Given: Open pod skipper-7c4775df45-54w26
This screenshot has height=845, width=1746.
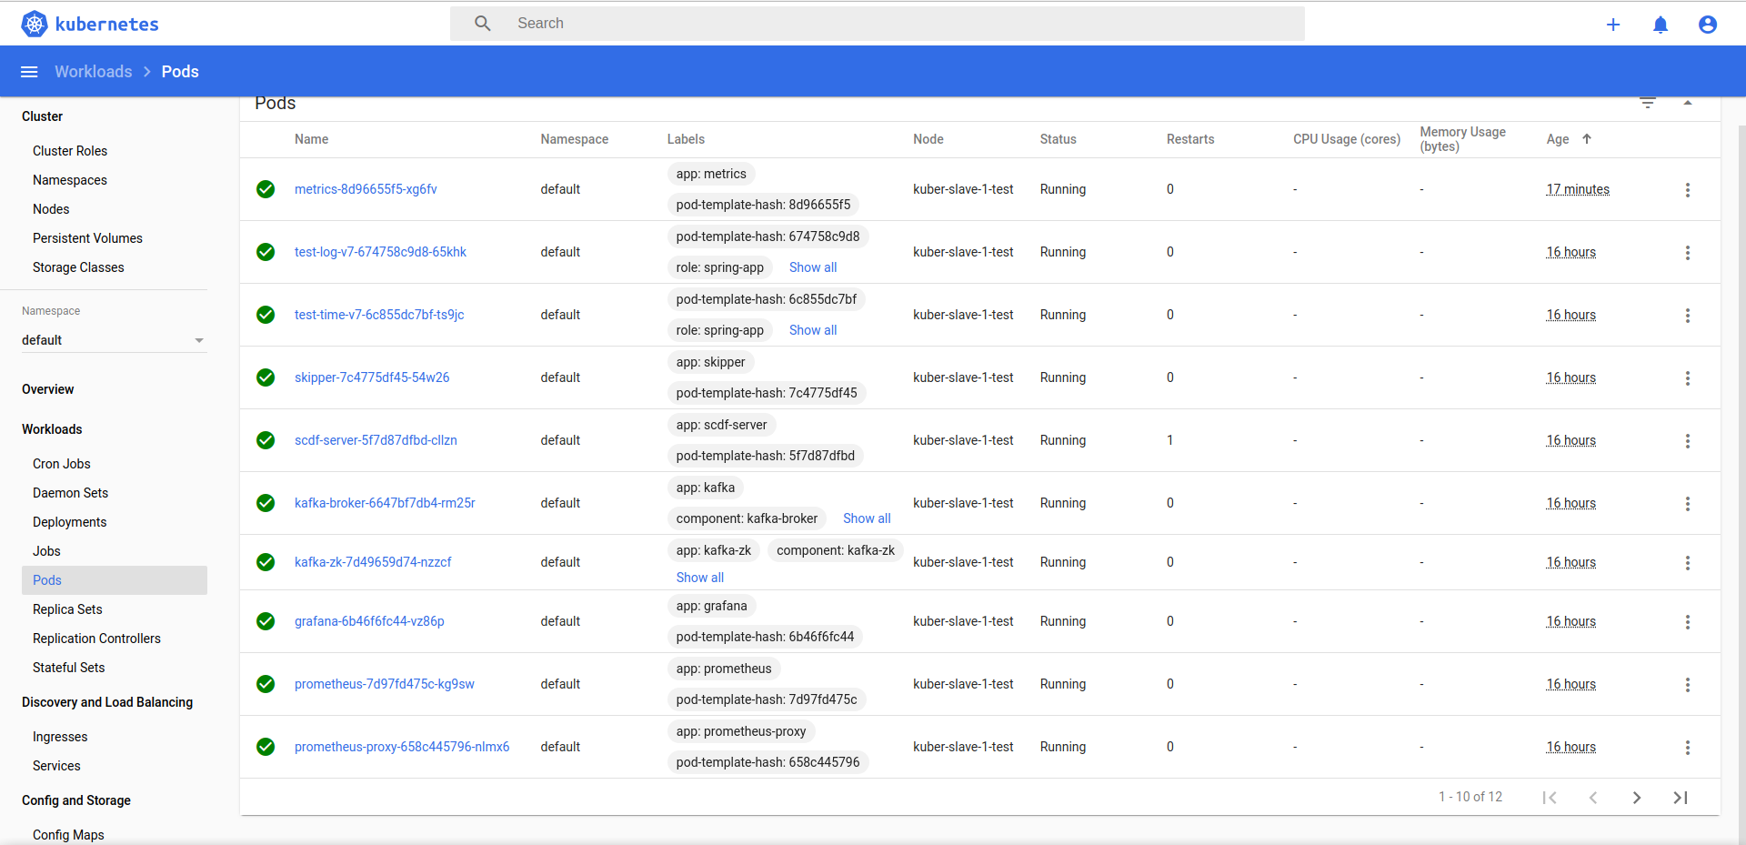Looking at the screenshot, I should [x=372, y=377].
